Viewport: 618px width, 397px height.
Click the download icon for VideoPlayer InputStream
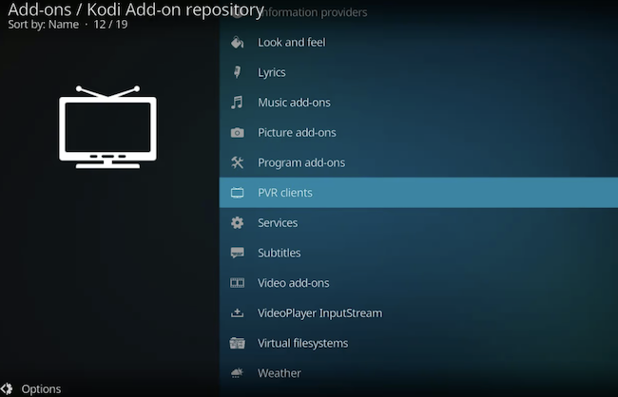pos(237,313)
